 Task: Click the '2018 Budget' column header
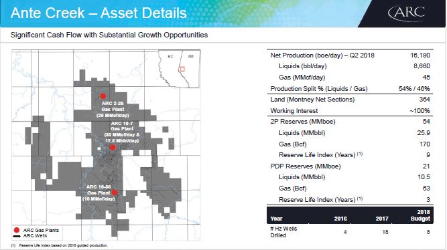420,215
